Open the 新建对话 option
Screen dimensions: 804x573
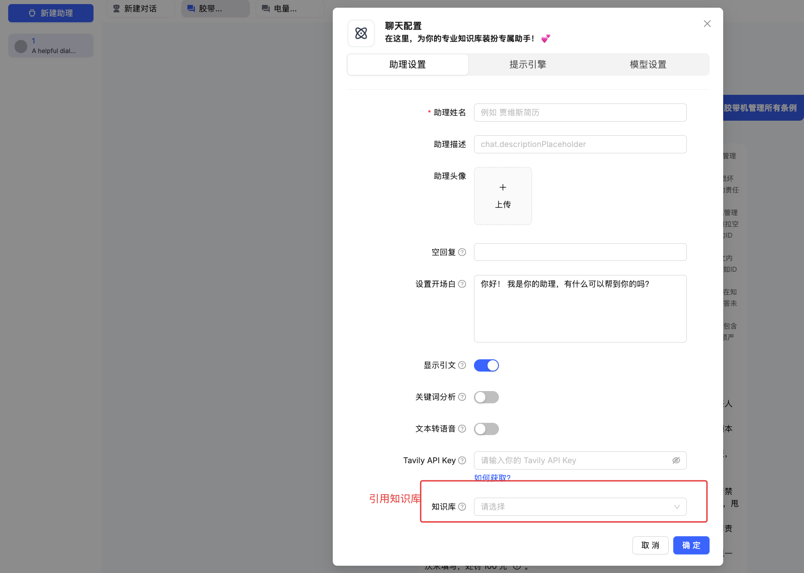(140, 8)
